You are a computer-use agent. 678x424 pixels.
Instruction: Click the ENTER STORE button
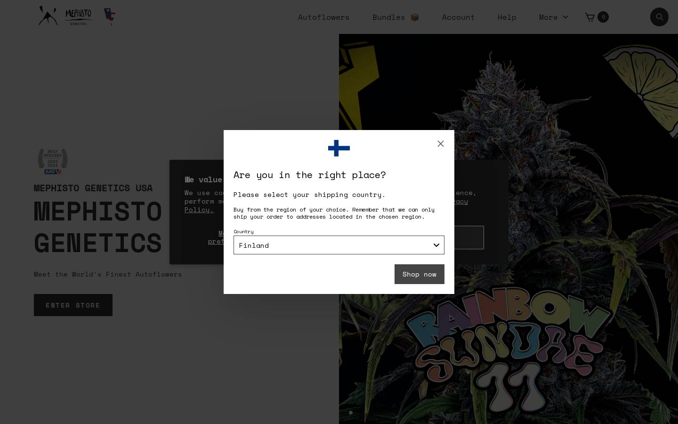pos(73,305)
